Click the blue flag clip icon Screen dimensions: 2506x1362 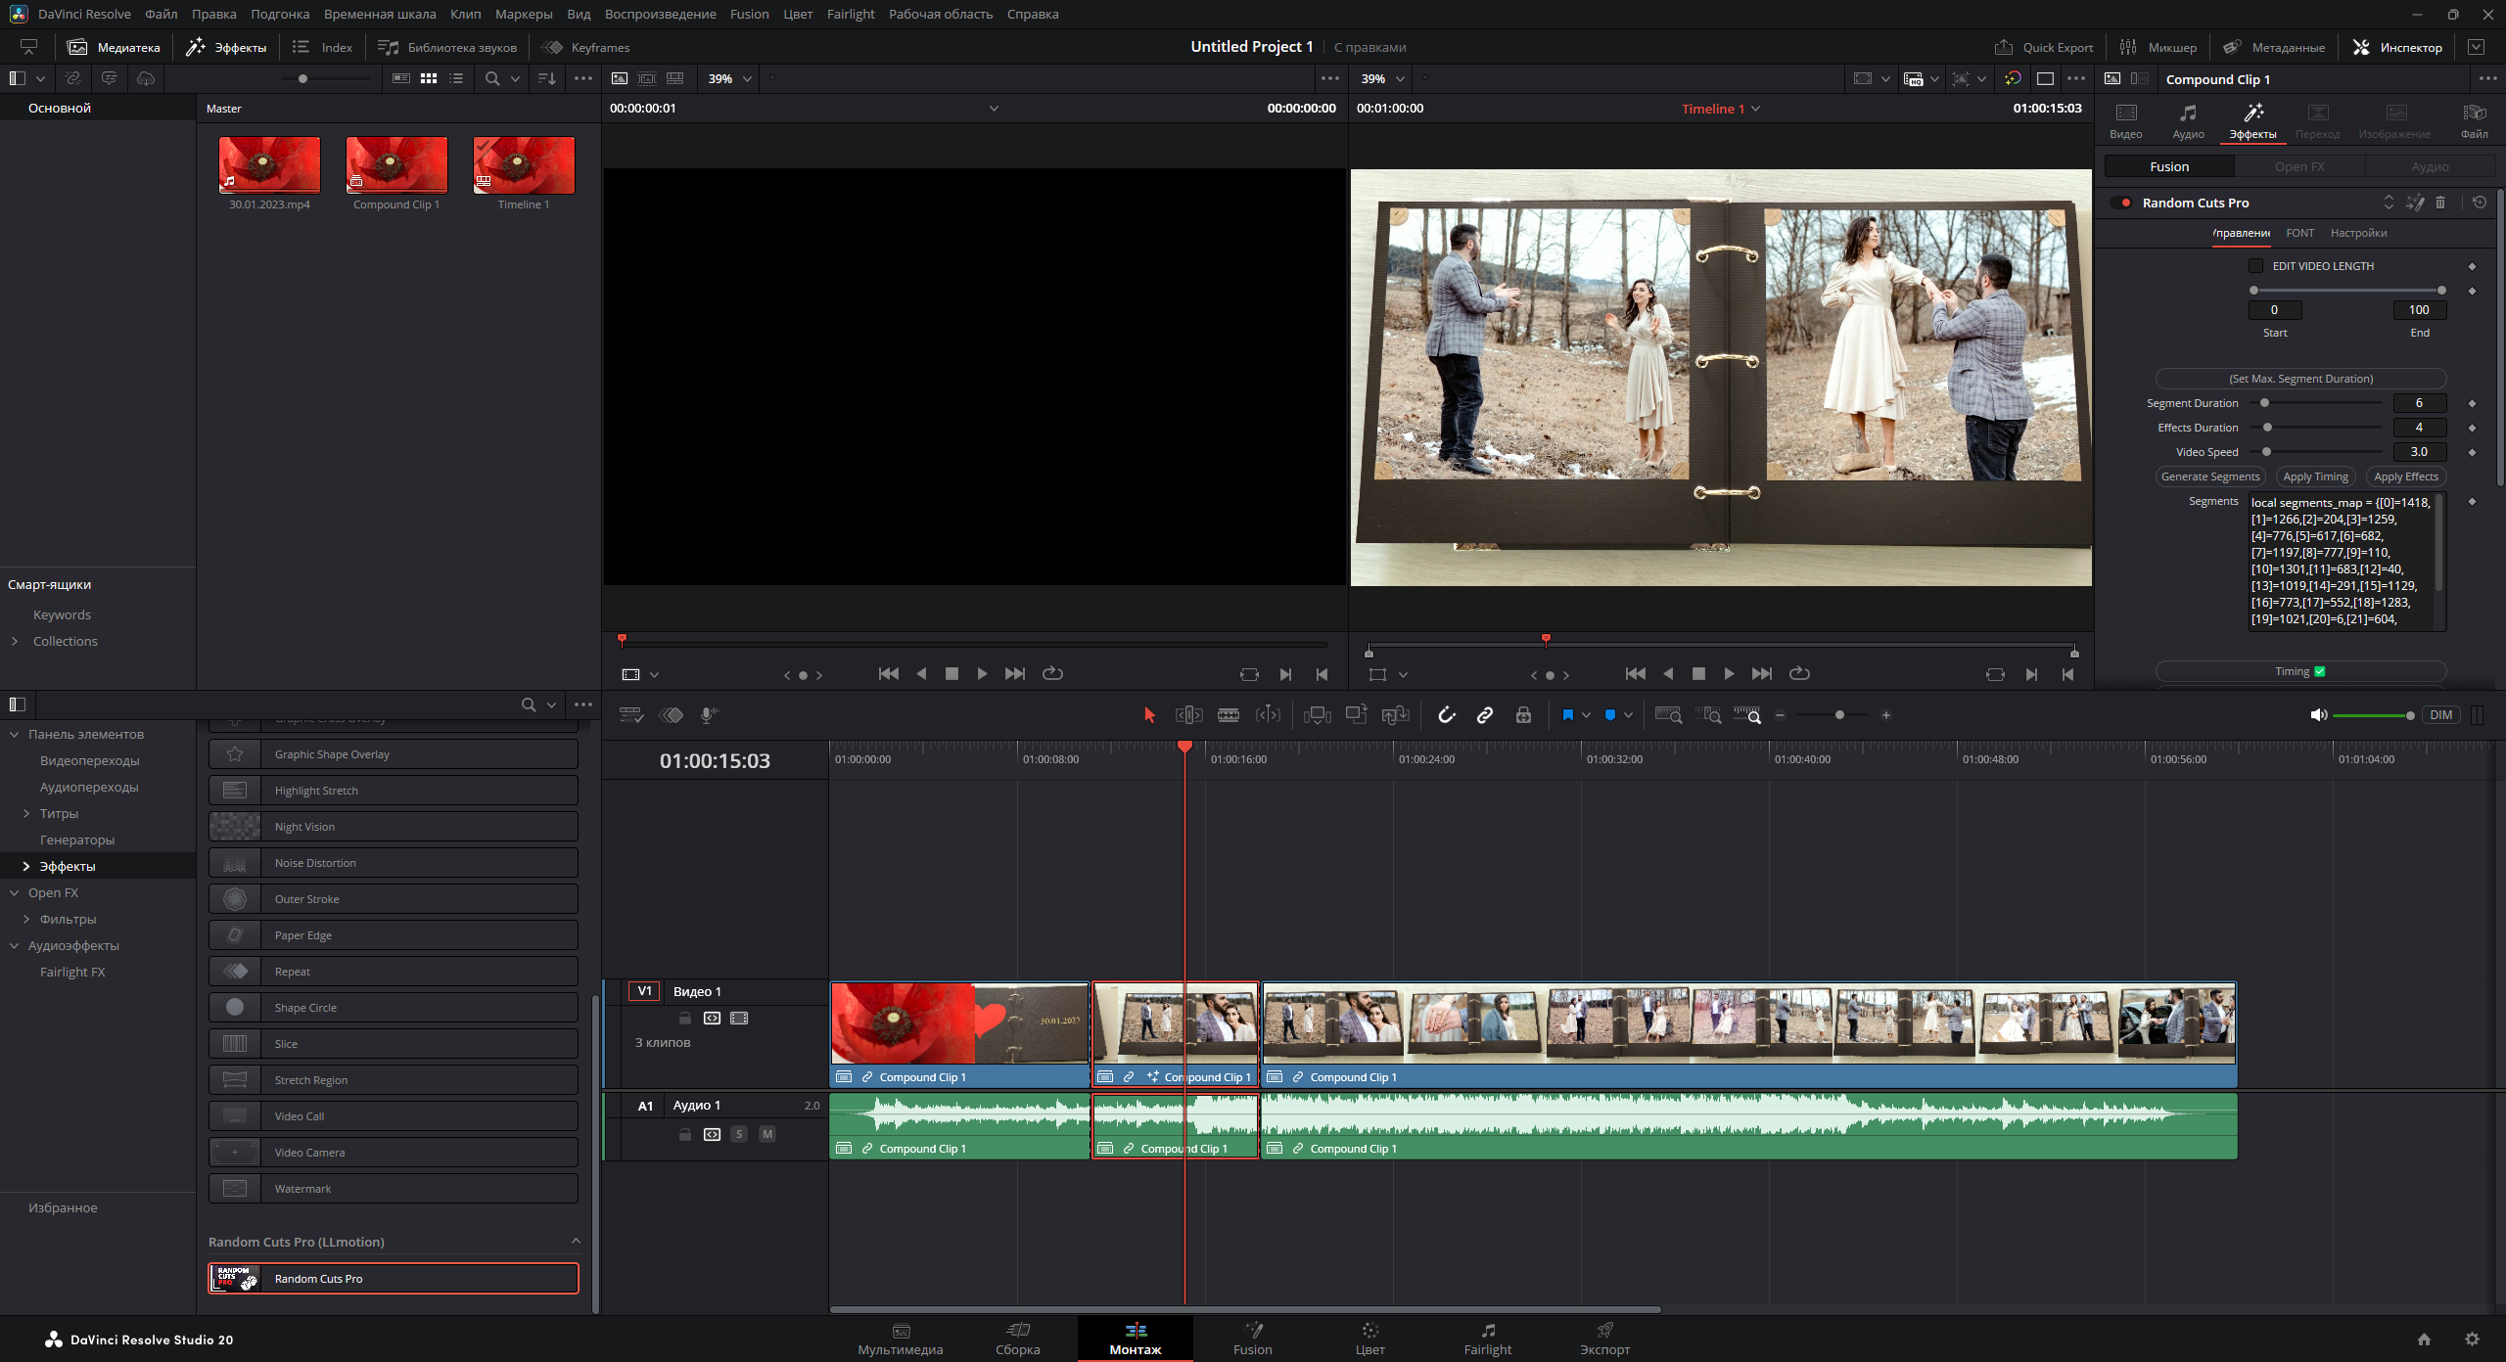click(1567, 715)
